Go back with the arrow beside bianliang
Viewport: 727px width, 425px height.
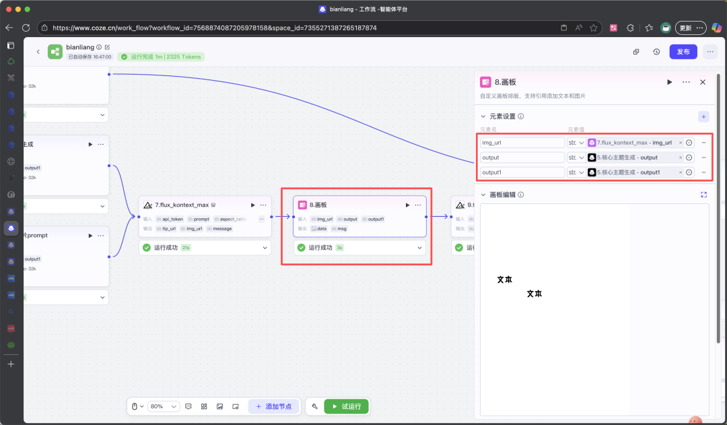pyautogui.click(x=38, y=52)
